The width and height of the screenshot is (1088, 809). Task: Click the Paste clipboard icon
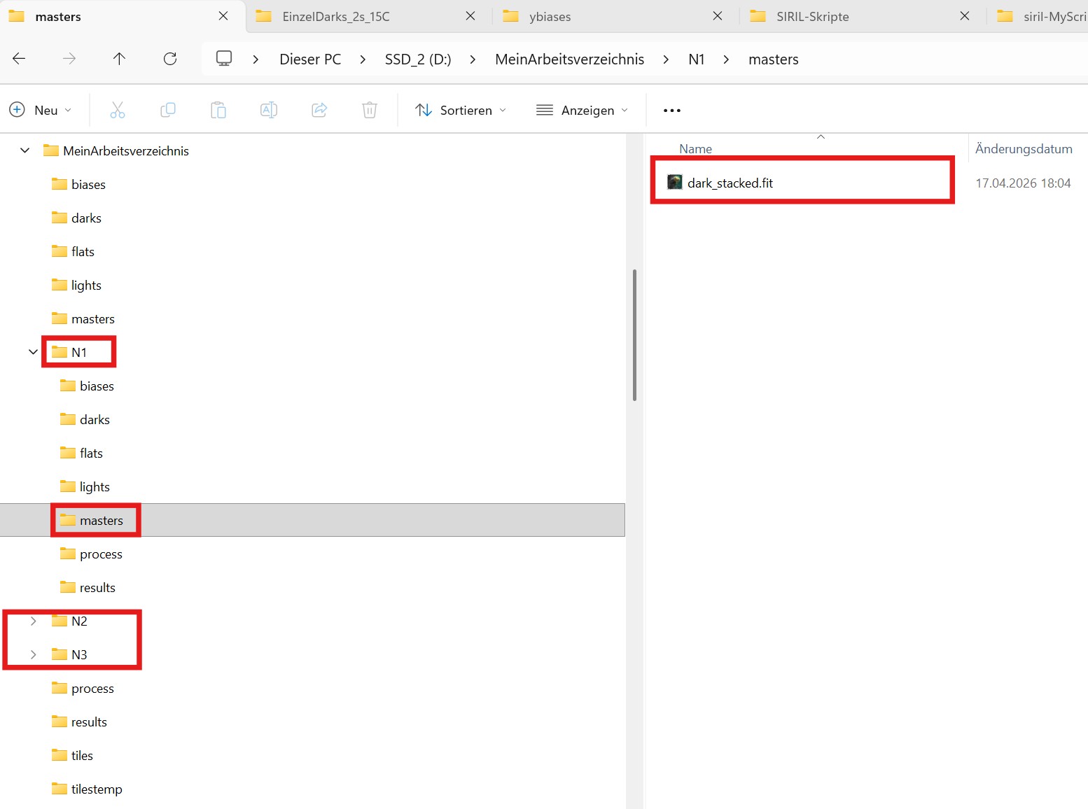pyautogui.click(x=218, y=110)
